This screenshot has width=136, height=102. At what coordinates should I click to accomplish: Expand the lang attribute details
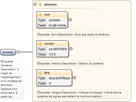[x=74, y=78]
